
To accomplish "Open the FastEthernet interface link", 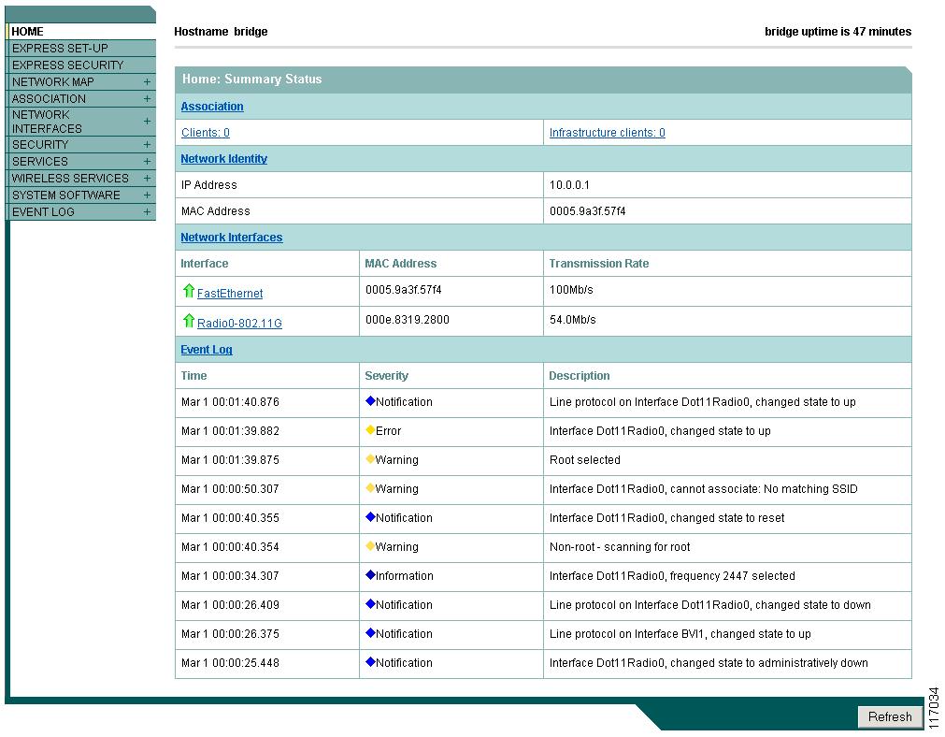I will pos(230,293).
